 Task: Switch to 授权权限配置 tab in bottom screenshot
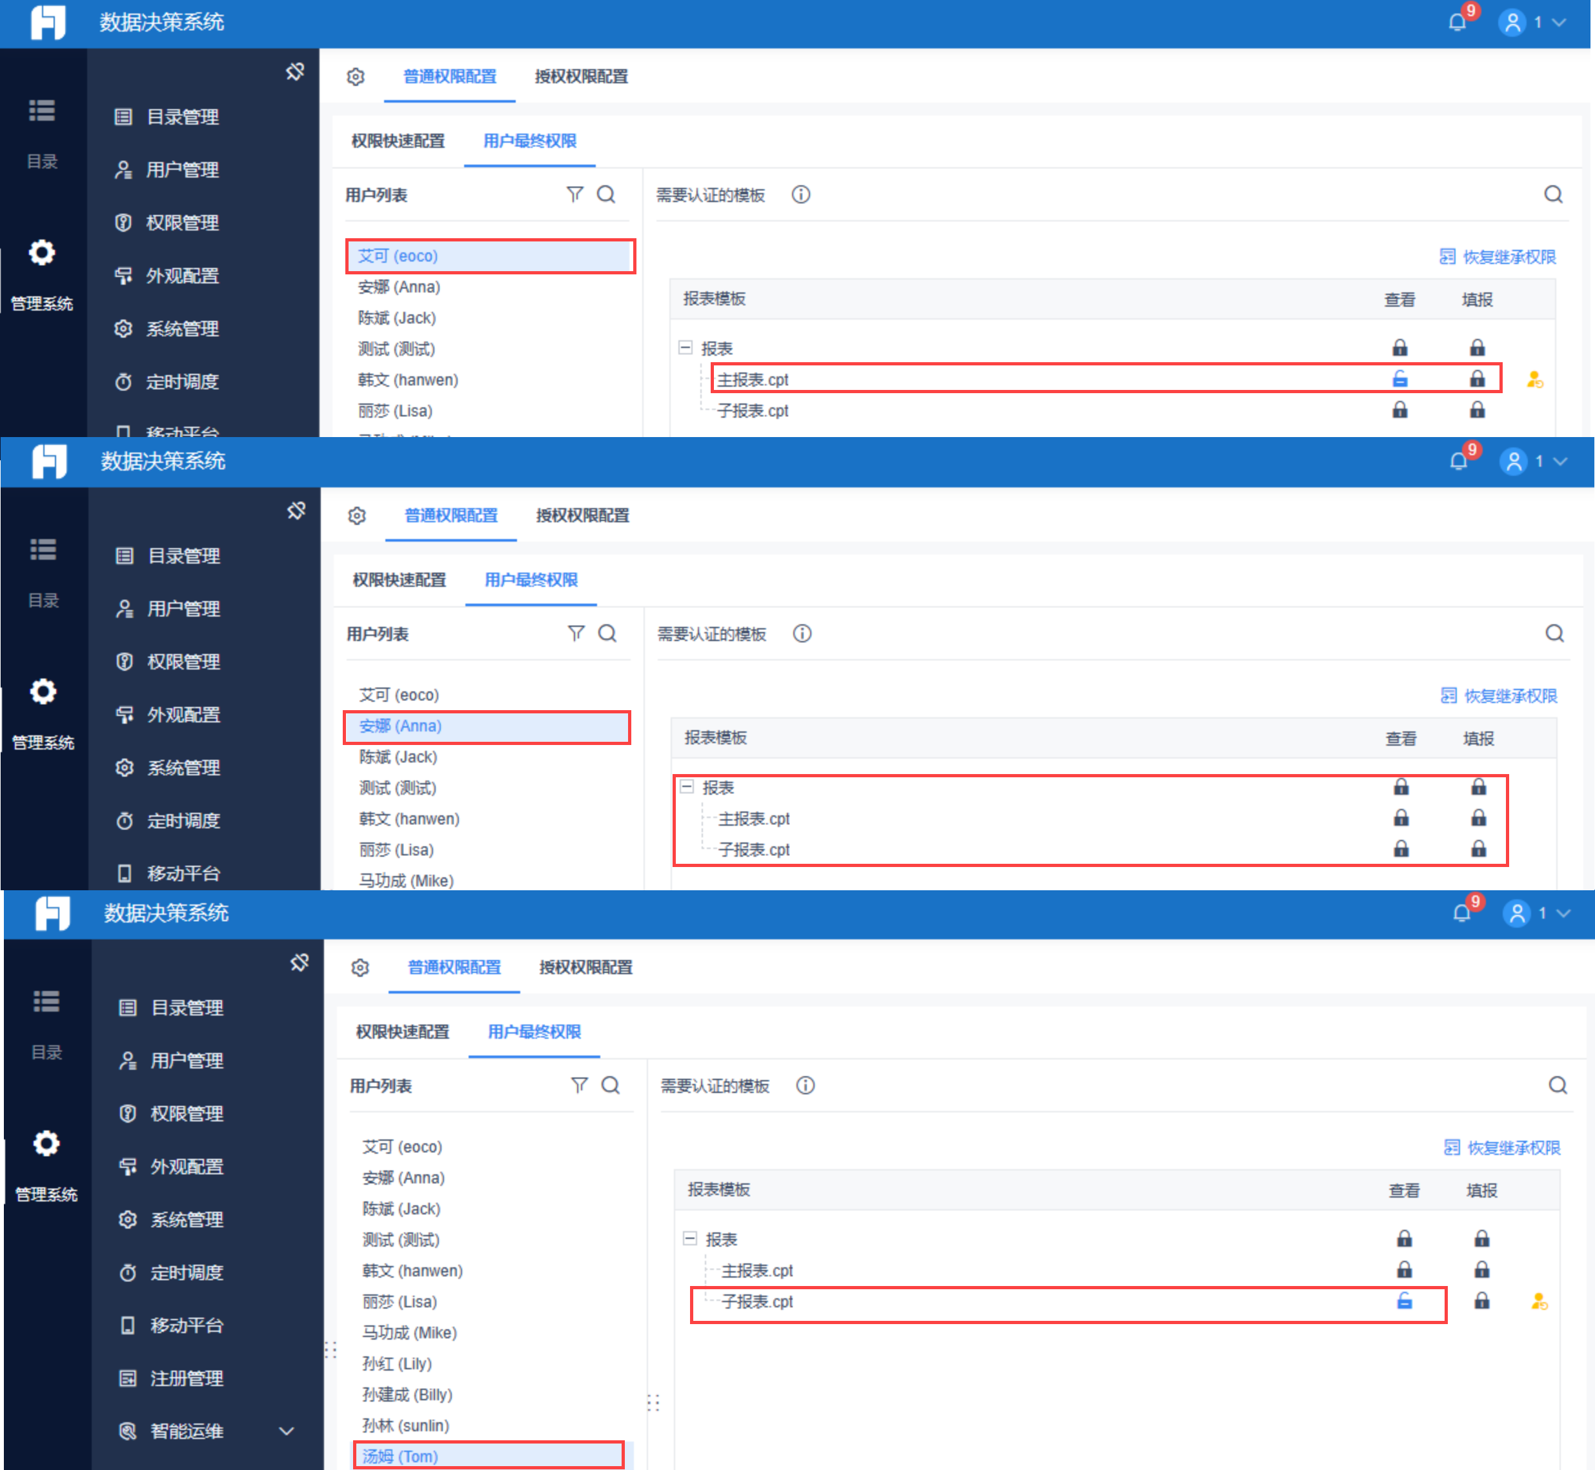[x=586, y=968]
